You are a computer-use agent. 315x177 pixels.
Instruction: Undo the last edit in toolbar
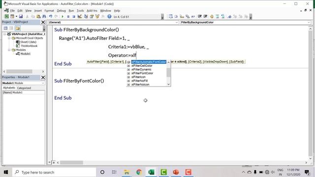[51, 17]
